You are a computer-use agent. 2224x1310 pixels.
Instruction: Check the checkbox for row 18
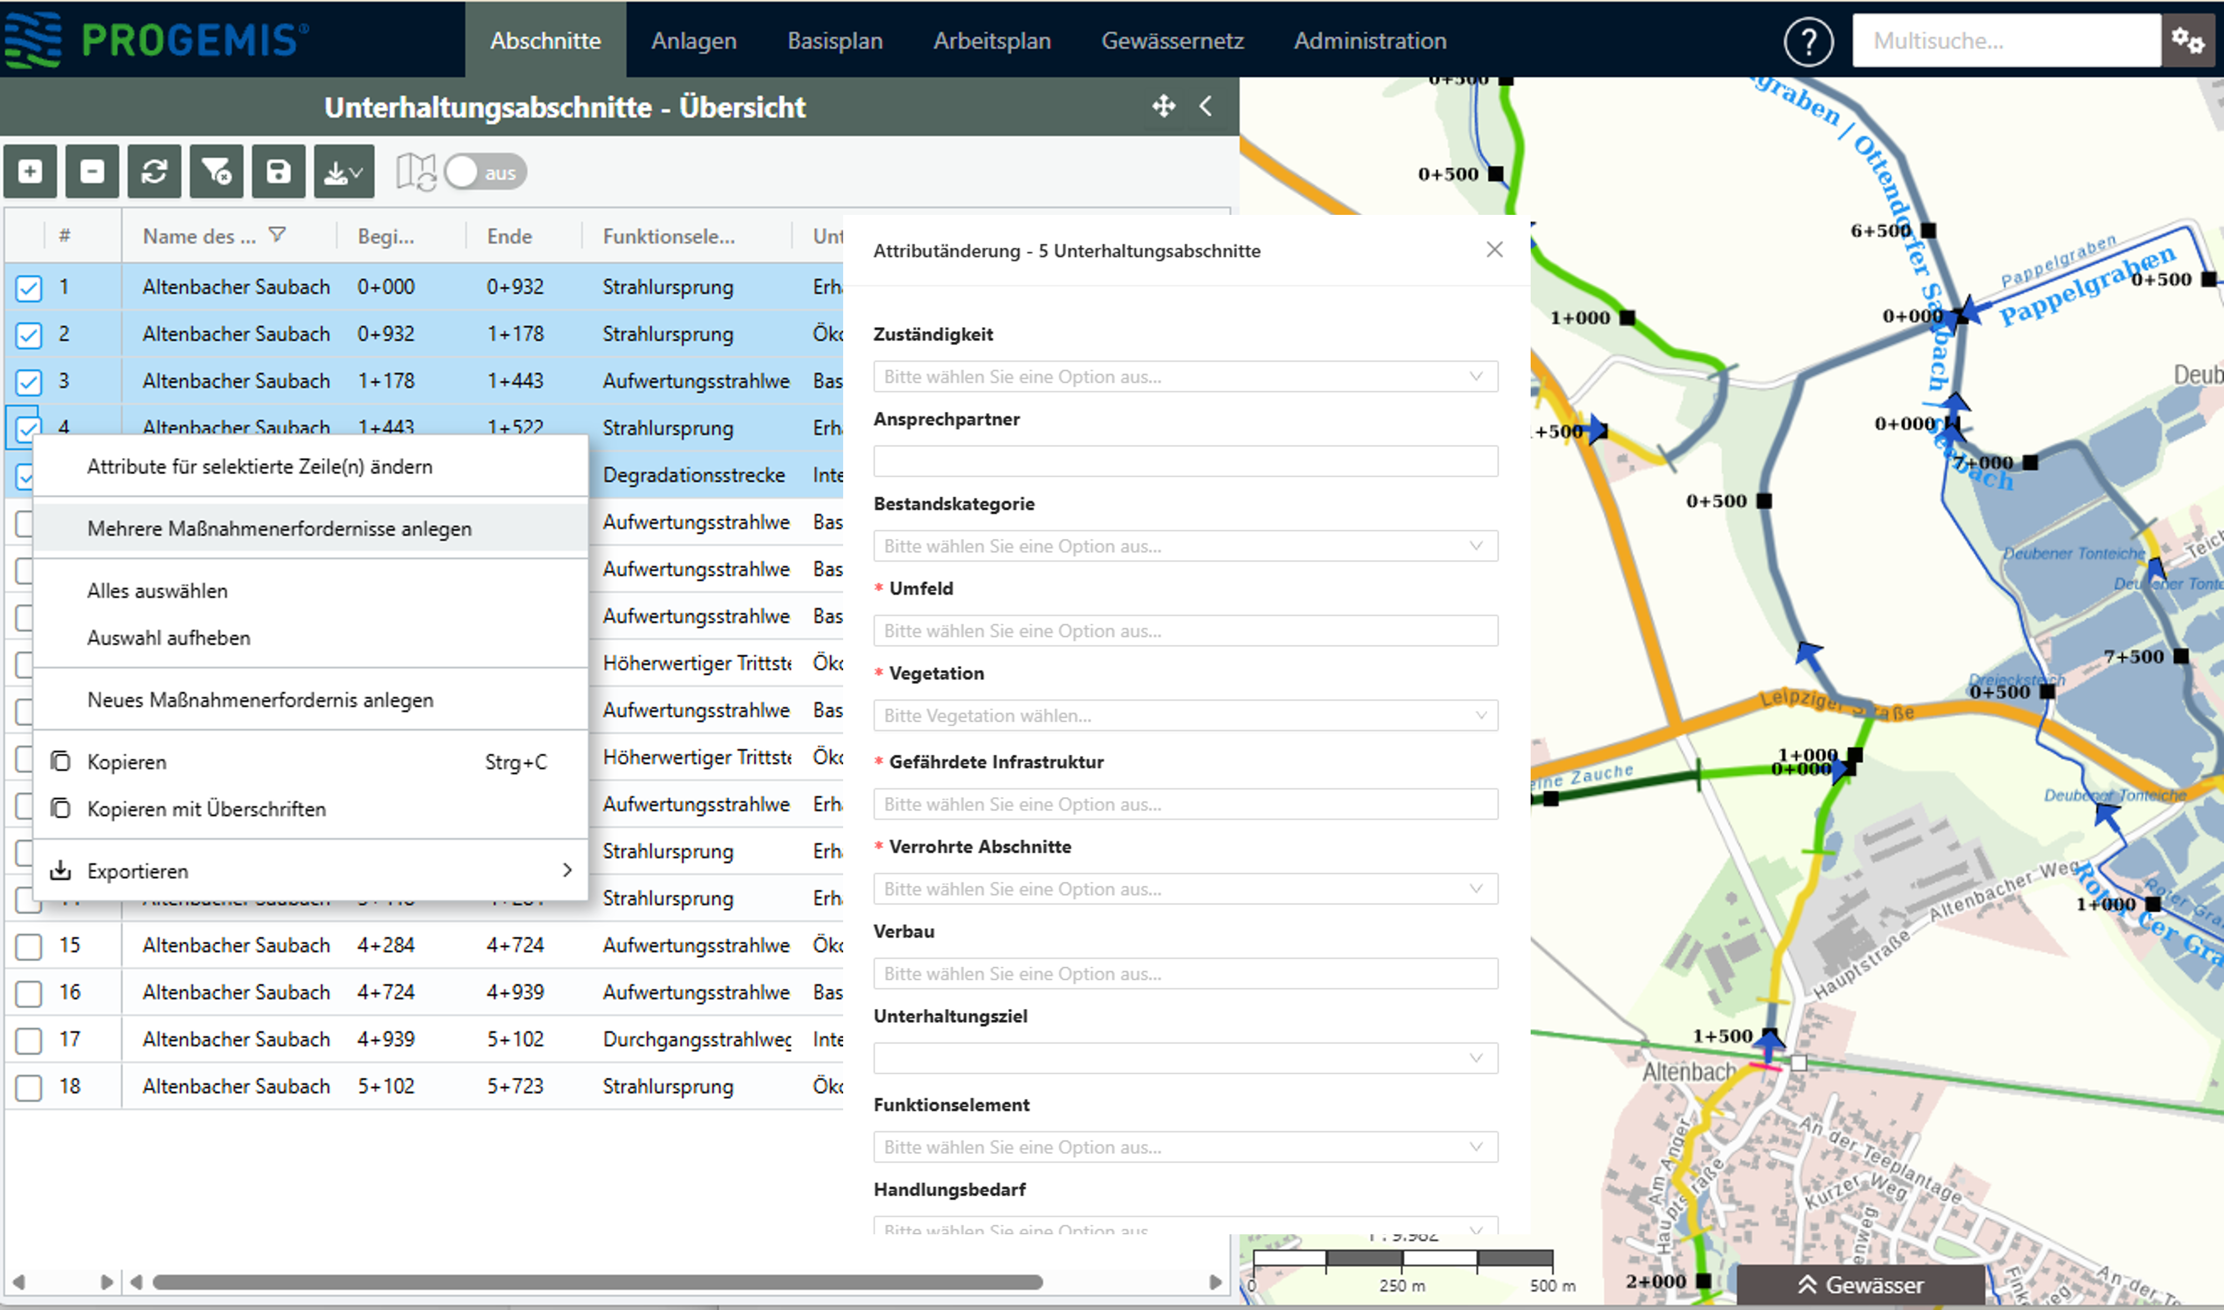pyautogui.click(x=28, y=1087)
